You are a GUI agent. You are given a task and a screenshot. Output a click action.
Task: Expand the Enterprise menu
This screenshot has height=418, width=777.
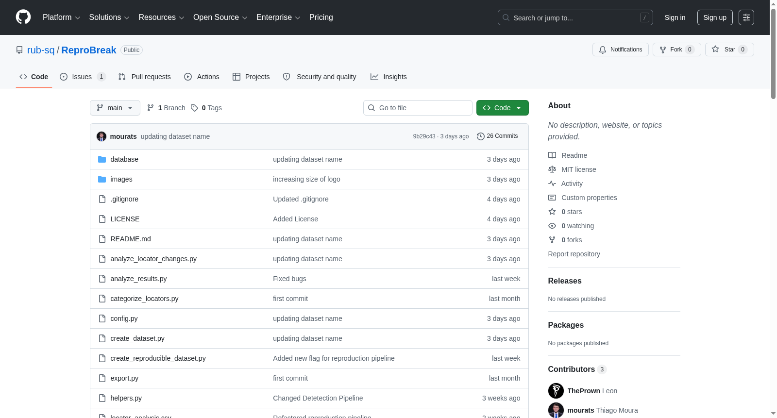[x=278, y=17]
